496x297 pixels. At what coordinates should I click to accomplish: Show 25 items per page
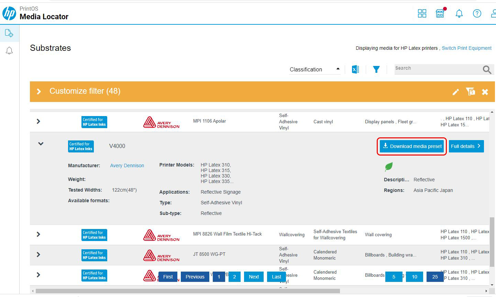click(x=435, y=277)
